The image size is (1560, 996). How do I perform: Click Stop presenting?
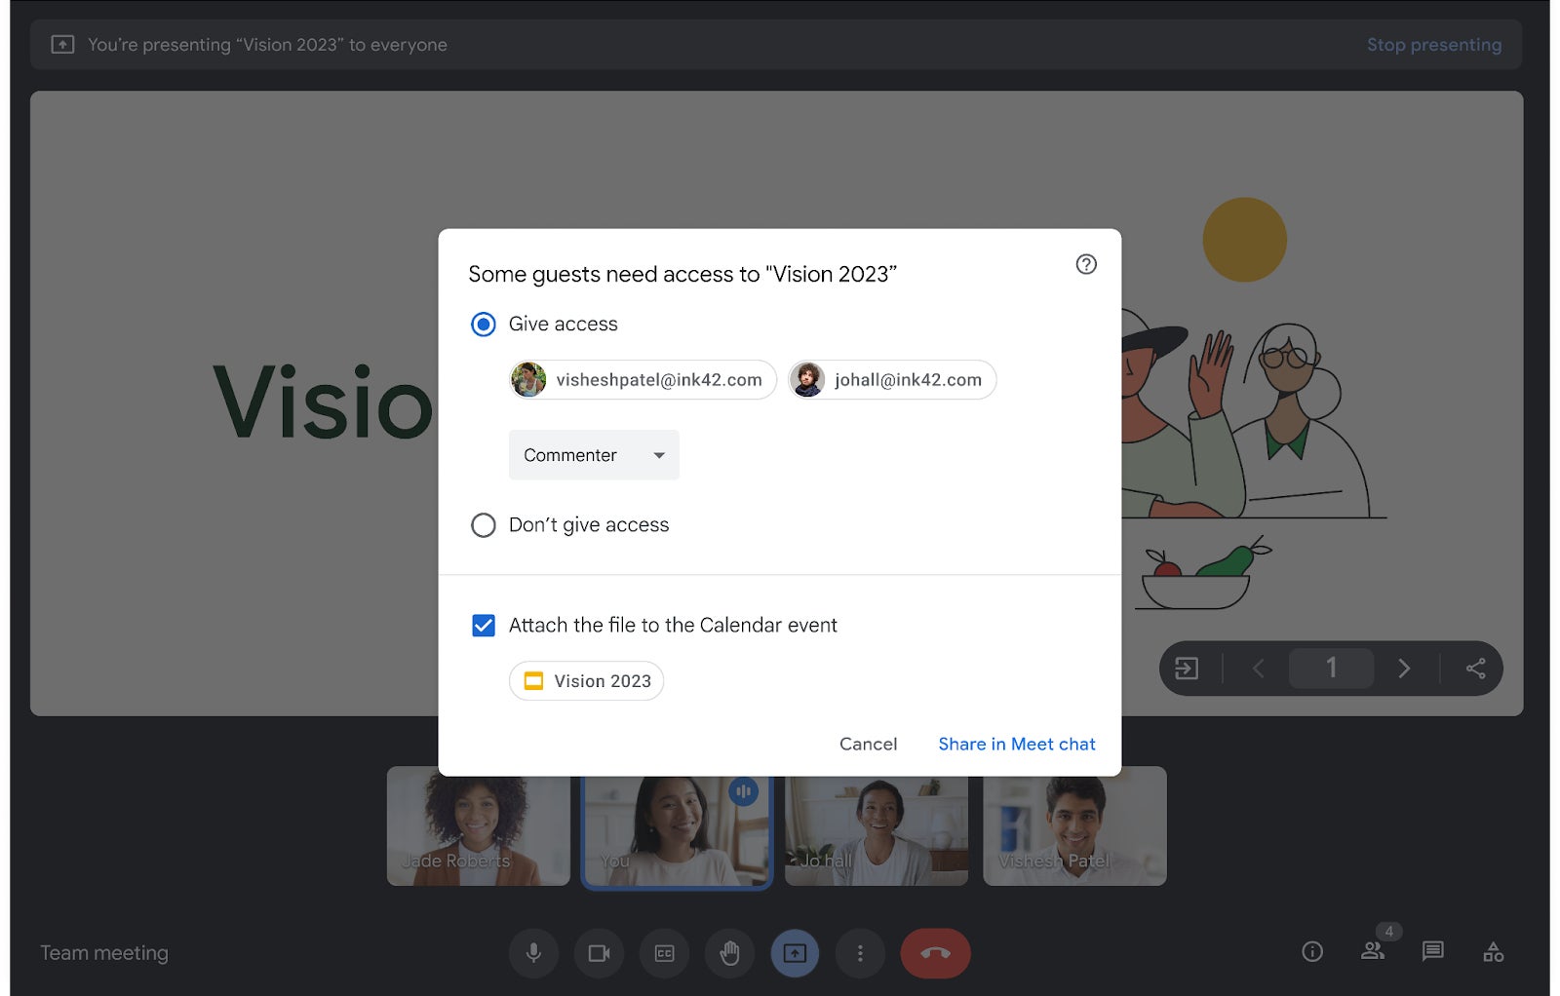[x=1434, y=44]
